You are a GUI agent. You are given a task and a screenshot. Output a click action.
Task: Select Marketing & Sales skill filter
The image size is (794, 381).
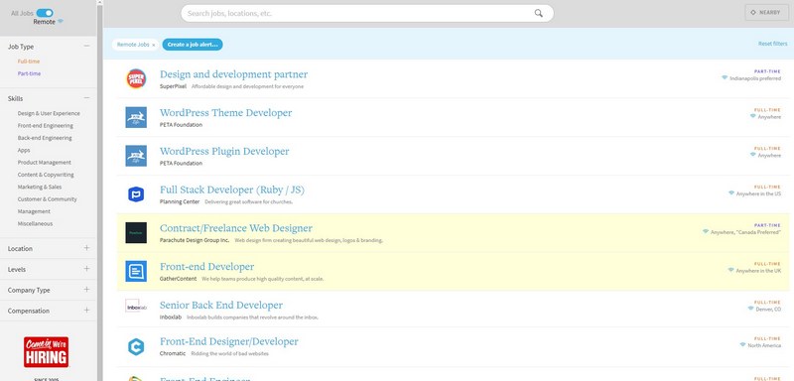coord(40,187)
